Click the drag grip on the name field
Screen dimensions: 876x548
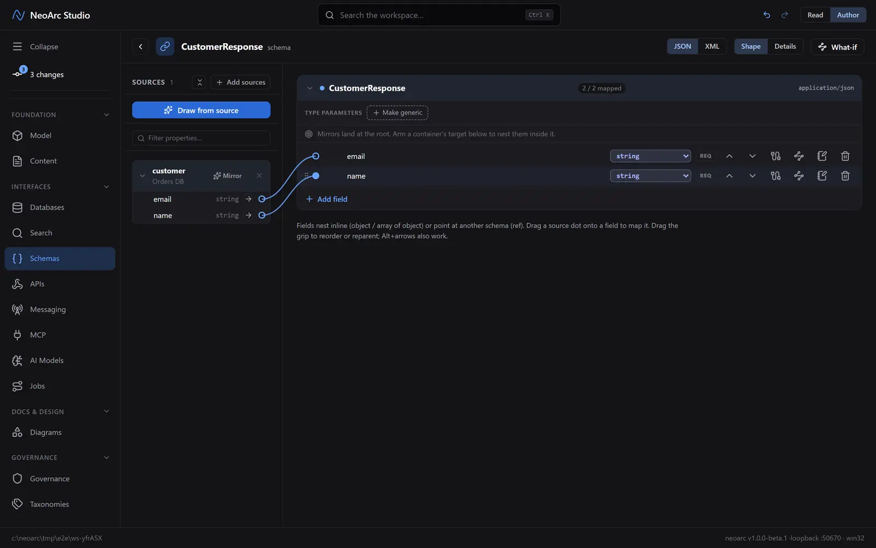307,175
